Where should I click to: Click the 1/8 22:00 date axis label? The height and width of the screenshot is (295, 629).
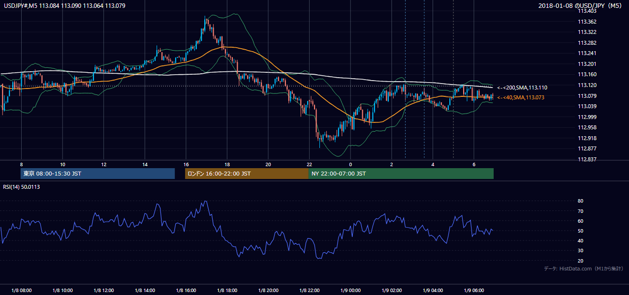tap(310, 291)
